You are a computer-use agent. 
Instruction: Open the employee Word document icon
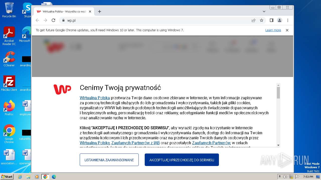[26, 108]
